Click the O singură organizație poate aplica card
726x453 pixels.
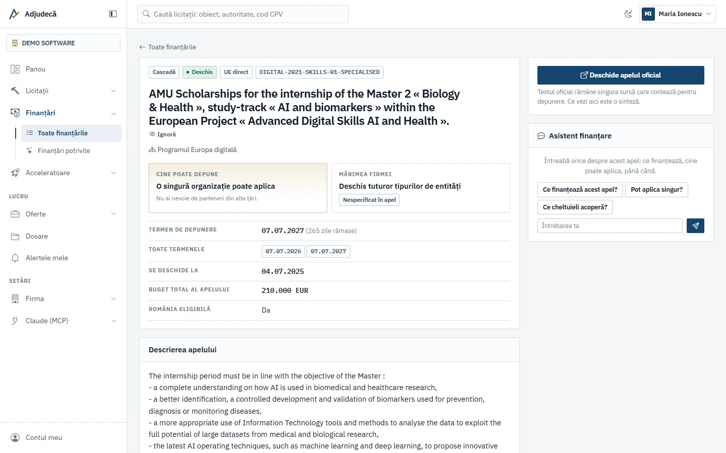(238, 188)
